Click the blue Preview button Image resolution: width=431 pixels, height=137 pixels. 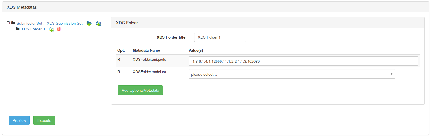tap(19, 120)
